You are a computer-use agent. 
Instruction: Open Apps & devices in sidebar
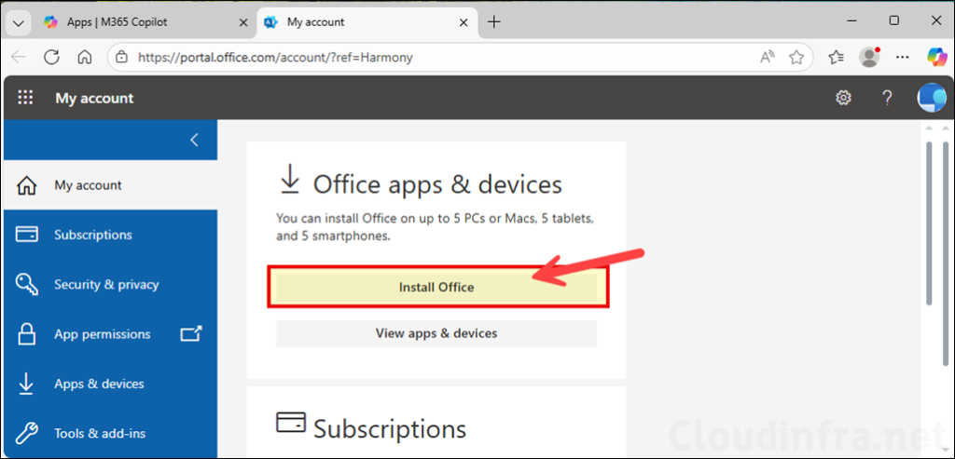pyautogui.click(x=110, y=385)
